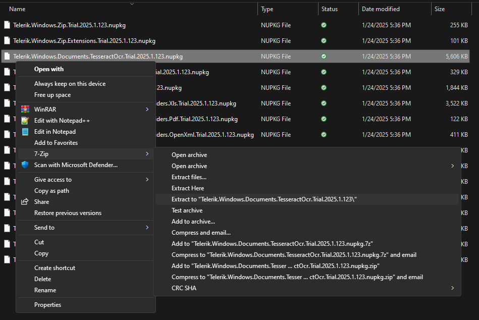479x320 pixels.
Task: Click the NUPKG file icon on the Xls.Trial row
Action: (x=7, y=103)
